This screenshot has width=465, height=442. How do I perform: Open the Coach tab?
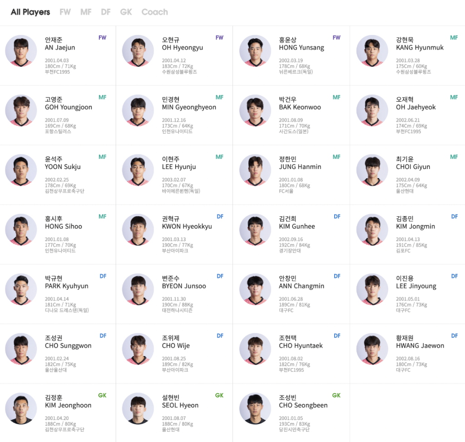154,12
